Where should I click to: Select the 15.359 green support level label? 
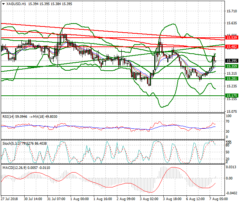click(232, 66)
